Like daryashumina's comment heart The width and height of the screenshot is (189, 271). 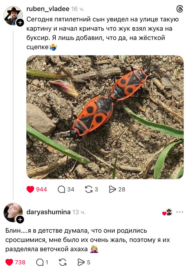pos(9,262)
